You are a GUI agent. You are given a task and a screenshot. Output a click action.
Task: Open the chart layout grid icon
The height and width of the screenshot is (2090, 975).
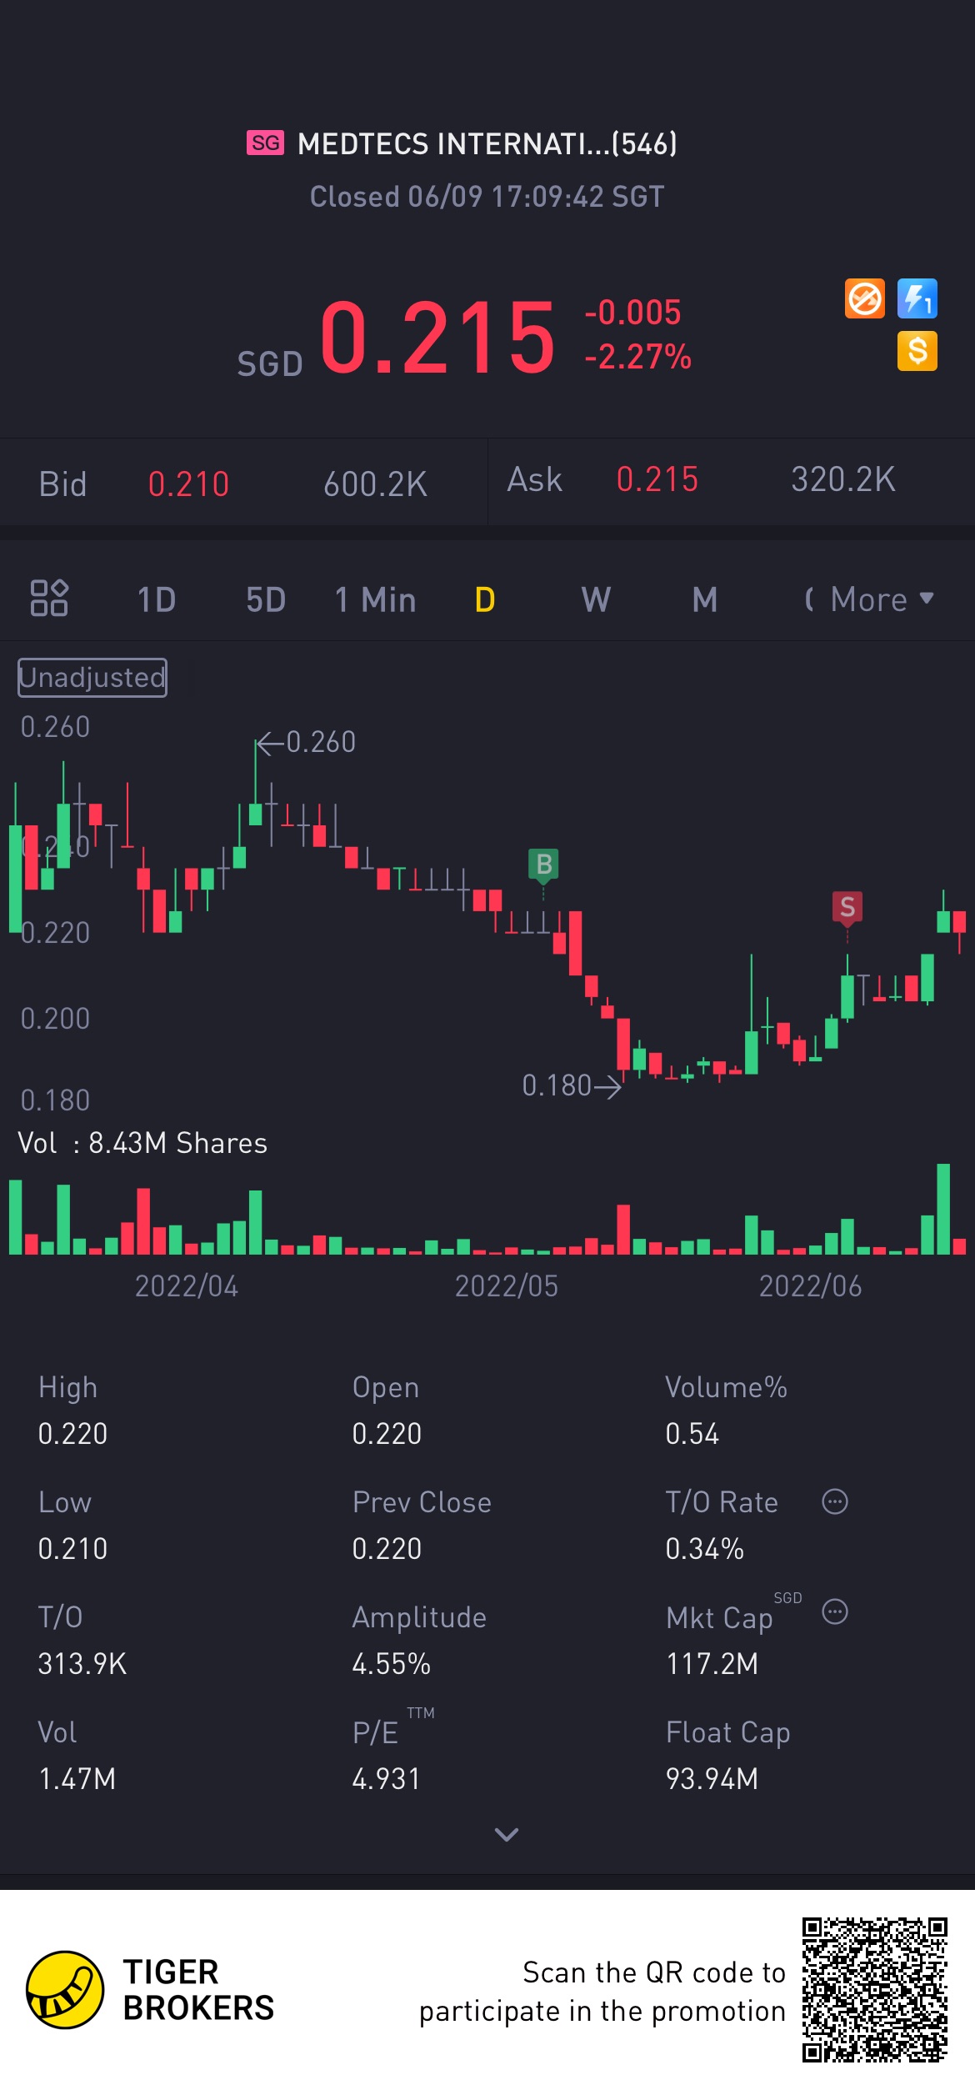pyautogui.click(x=49, y=598)
